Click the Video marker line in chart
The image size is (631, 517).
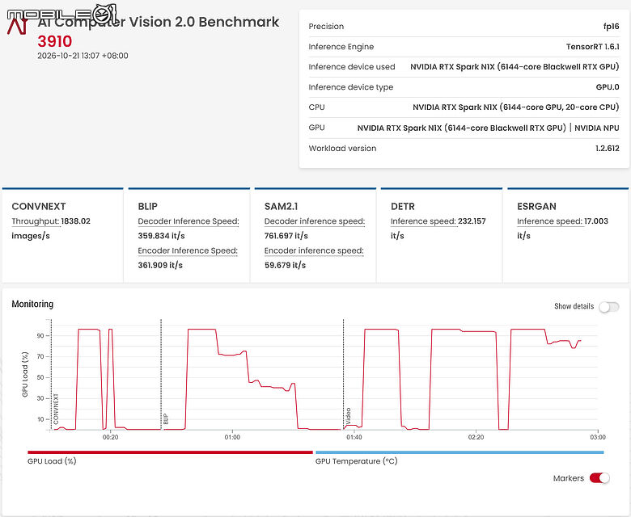pyautogui.click(x=343, y=374)
